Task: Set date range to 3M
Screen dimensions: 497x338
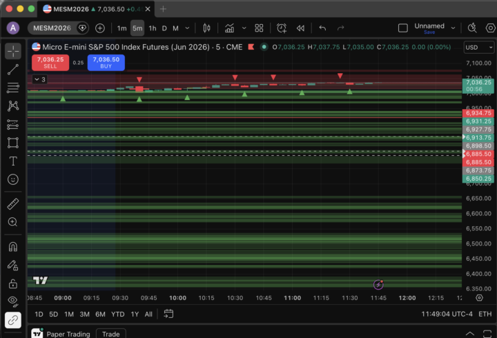Action: point(84,314)
